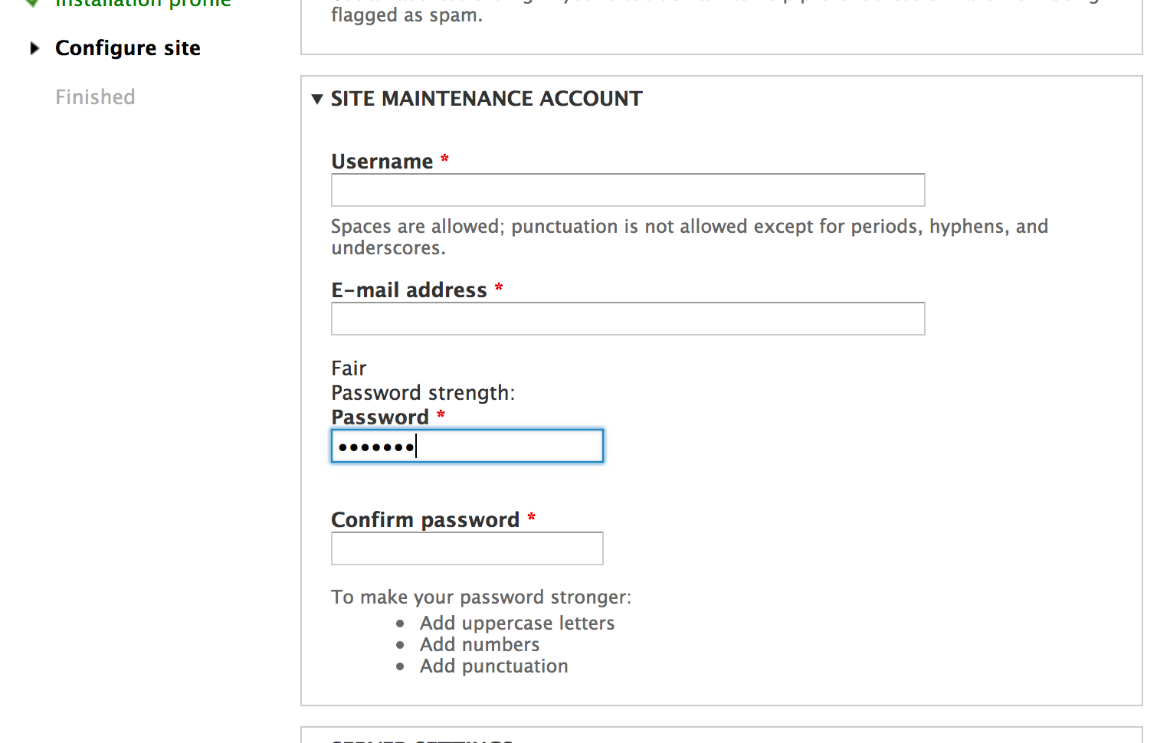Click the Add uppercase letters suggestion text
The height and width of the screenshot is (743, 1157).
516,623
